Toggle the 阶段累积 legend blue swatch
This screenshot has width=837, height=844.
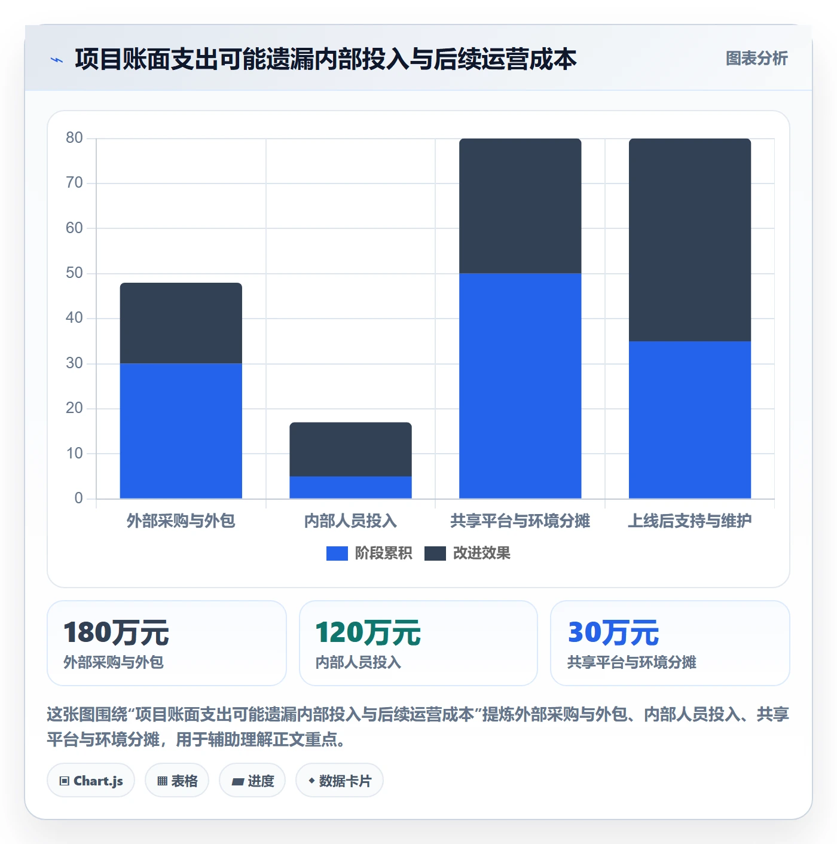coord(337,554)
